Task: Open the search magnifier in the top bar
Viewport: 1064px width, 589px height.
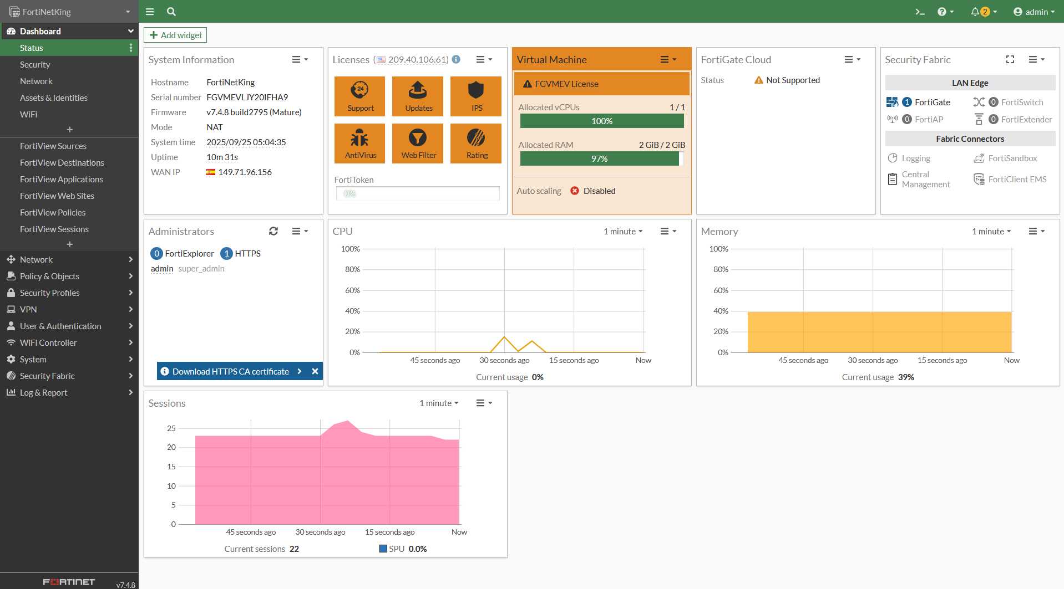Action: point(171,12)
